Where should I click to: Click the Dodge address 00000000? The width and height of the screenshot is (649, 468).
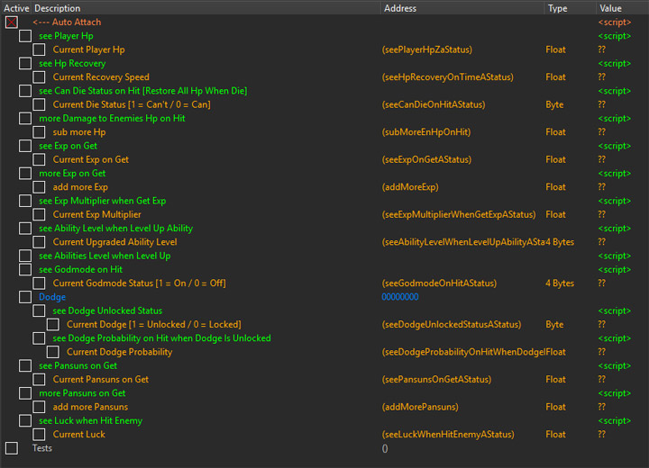pos(400,297)
